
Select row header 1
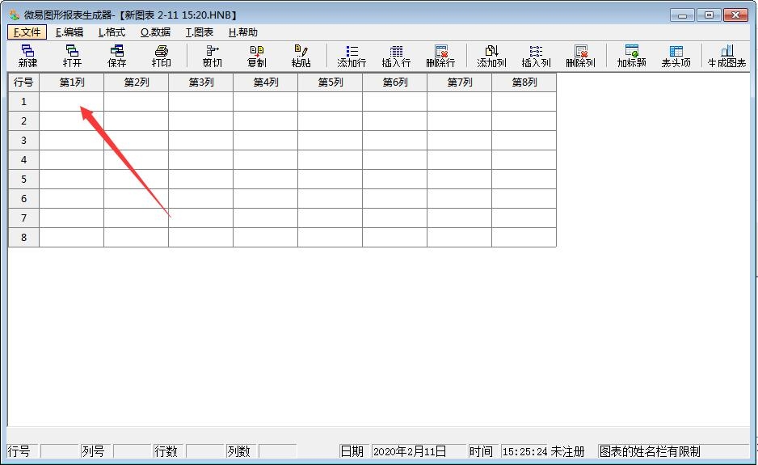[x=23, y=102]
